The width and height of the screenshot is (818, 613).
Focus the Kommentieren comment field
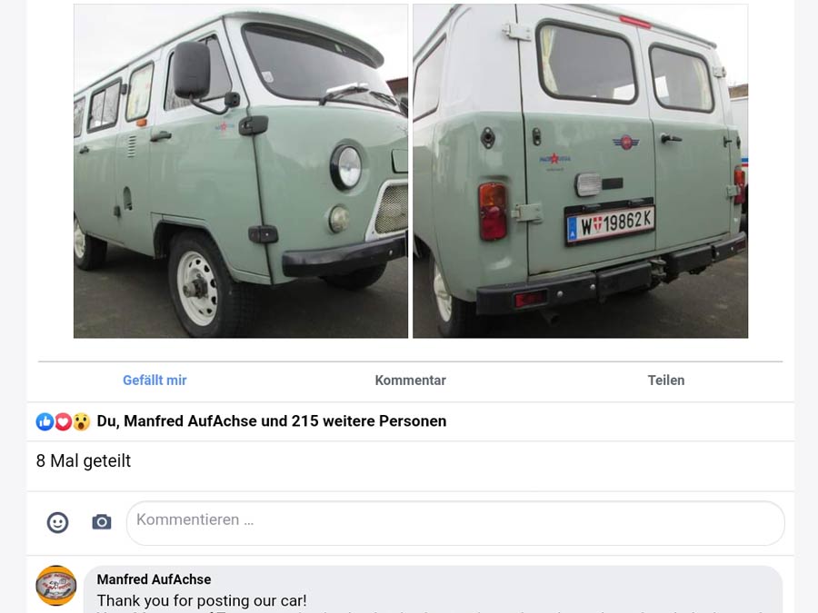pyautogui.click(x=455, y=523)
